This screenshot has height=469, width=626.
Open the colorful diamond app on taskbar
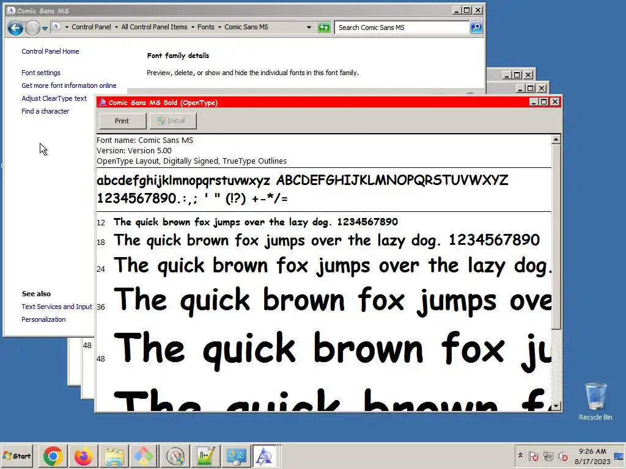click(x=143, y=456)
